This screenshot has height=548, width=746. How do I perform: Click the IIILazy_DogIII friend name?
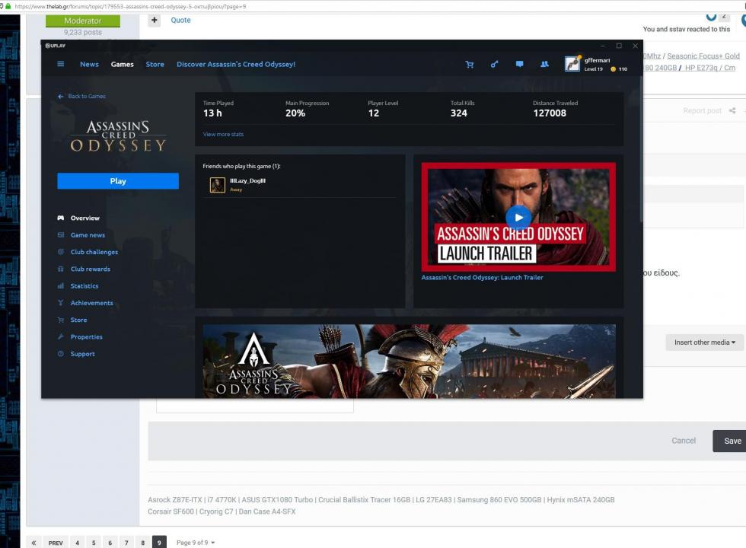[248, 181]
